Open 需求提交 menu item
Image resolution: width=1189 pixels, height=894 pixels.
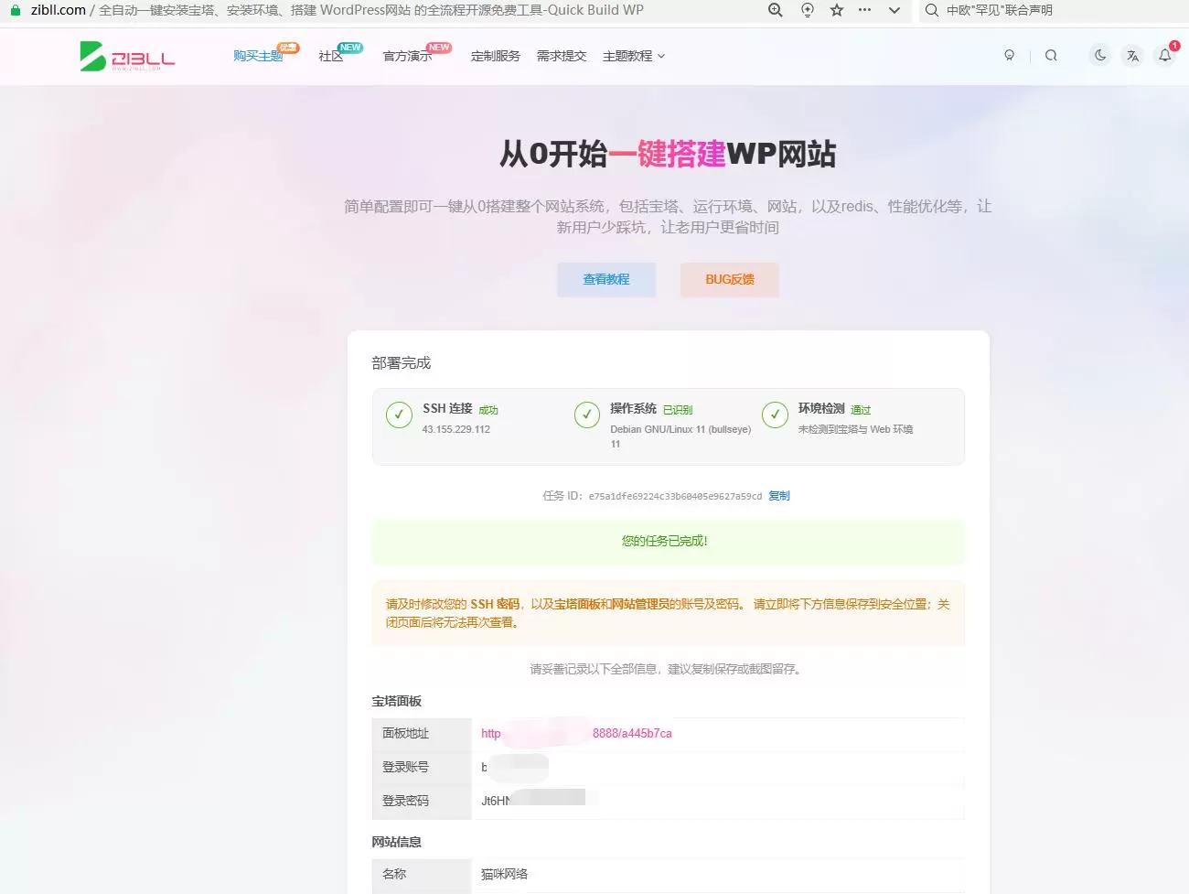point(562,56)
